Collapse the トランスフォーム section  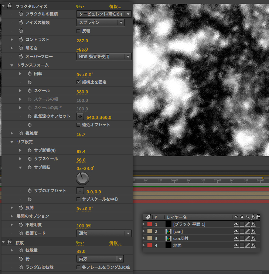pyautogui.click(x=12, y=65)
